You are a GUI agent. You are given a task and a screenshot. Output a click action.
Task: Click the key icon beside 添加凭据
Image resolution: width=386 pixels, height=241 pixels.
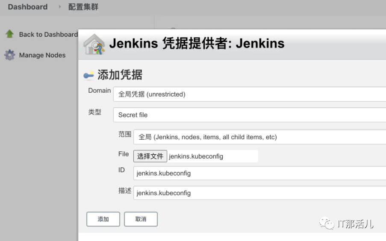[x=88, y=75]
